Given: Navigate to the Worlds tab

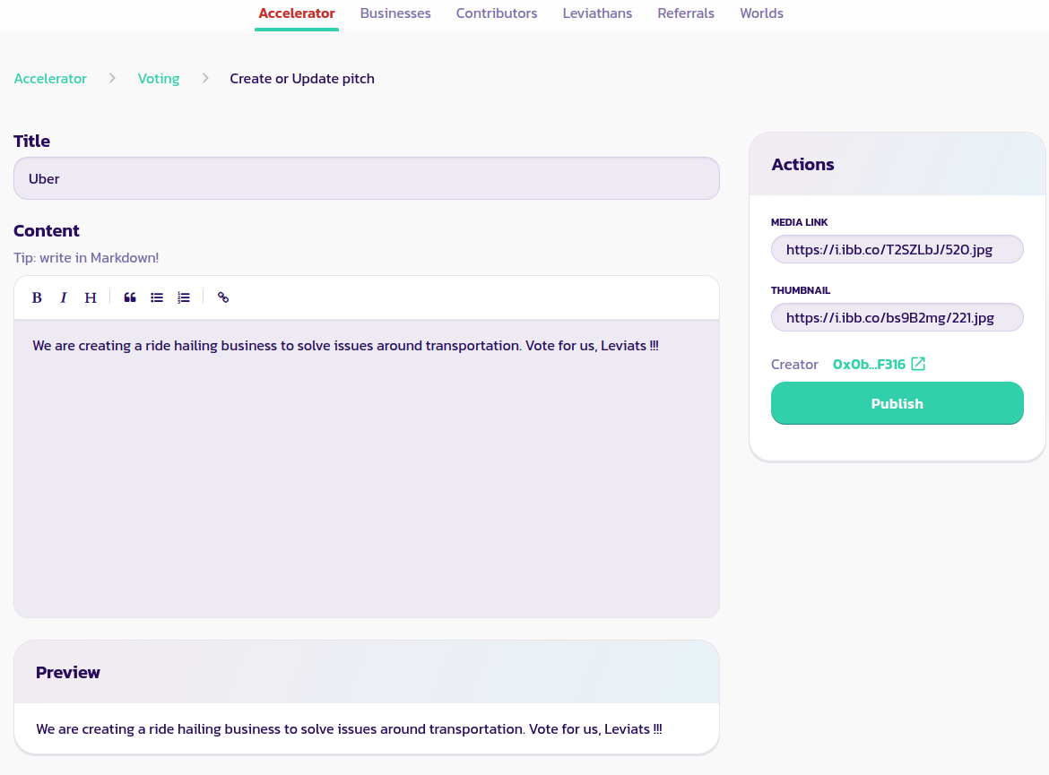Looking at the screenshot, I should (761, 13).
